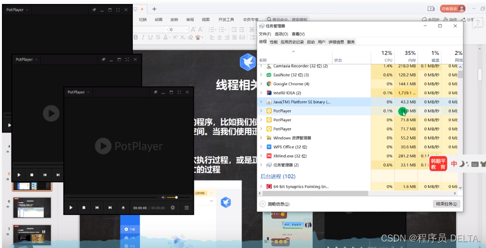Expand the IntelliJ IDEA (2) process group
Image resolution: width=486 pixels, height=248 pixels.
[x=261, y=93]
